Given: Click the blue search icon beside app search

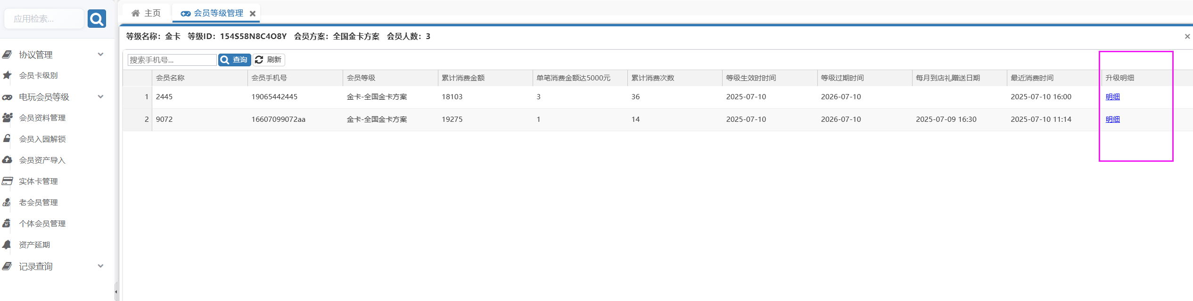Looking at the screenshot, I should (x=97, y=19).
